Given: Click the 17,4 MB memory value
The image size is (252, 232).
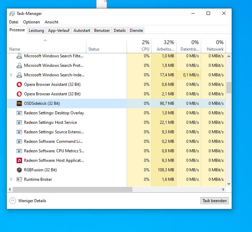Looking at the screenshot, I should click(x=167, y=75).
